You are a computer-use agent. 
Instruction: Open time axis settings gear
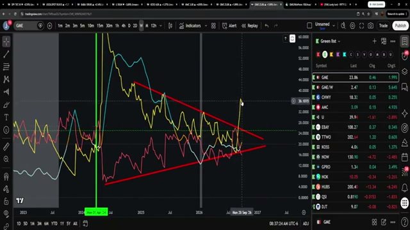coord(304,213)
